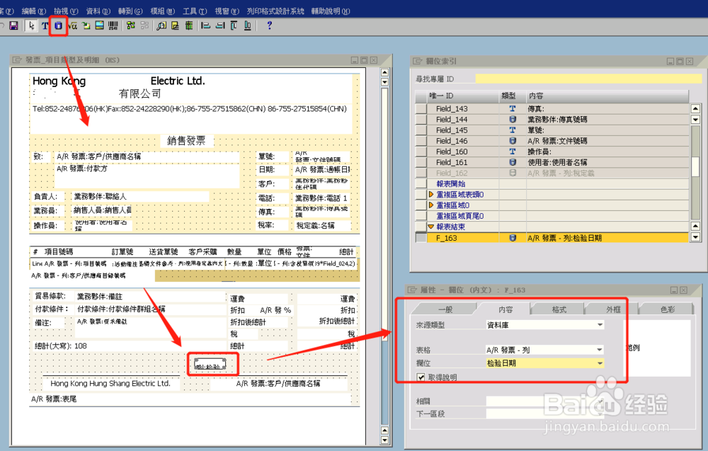
Task: Click the Save icon in the toolbar
Action: coord(12,25)
